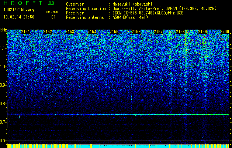Click the 2157 time marker
The width and height of the screenshot is (232, 148).
(158, 32)
